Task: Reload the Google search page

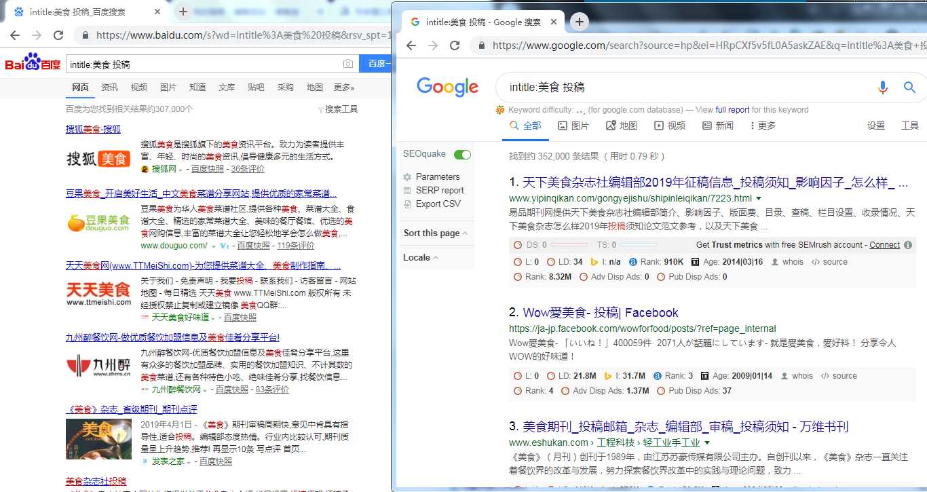Action: (x=455, y=45)
